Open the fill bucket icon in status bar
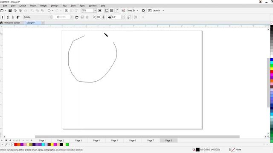The height and width of the screenshot is (153, 273). click(x=194, y=150)
